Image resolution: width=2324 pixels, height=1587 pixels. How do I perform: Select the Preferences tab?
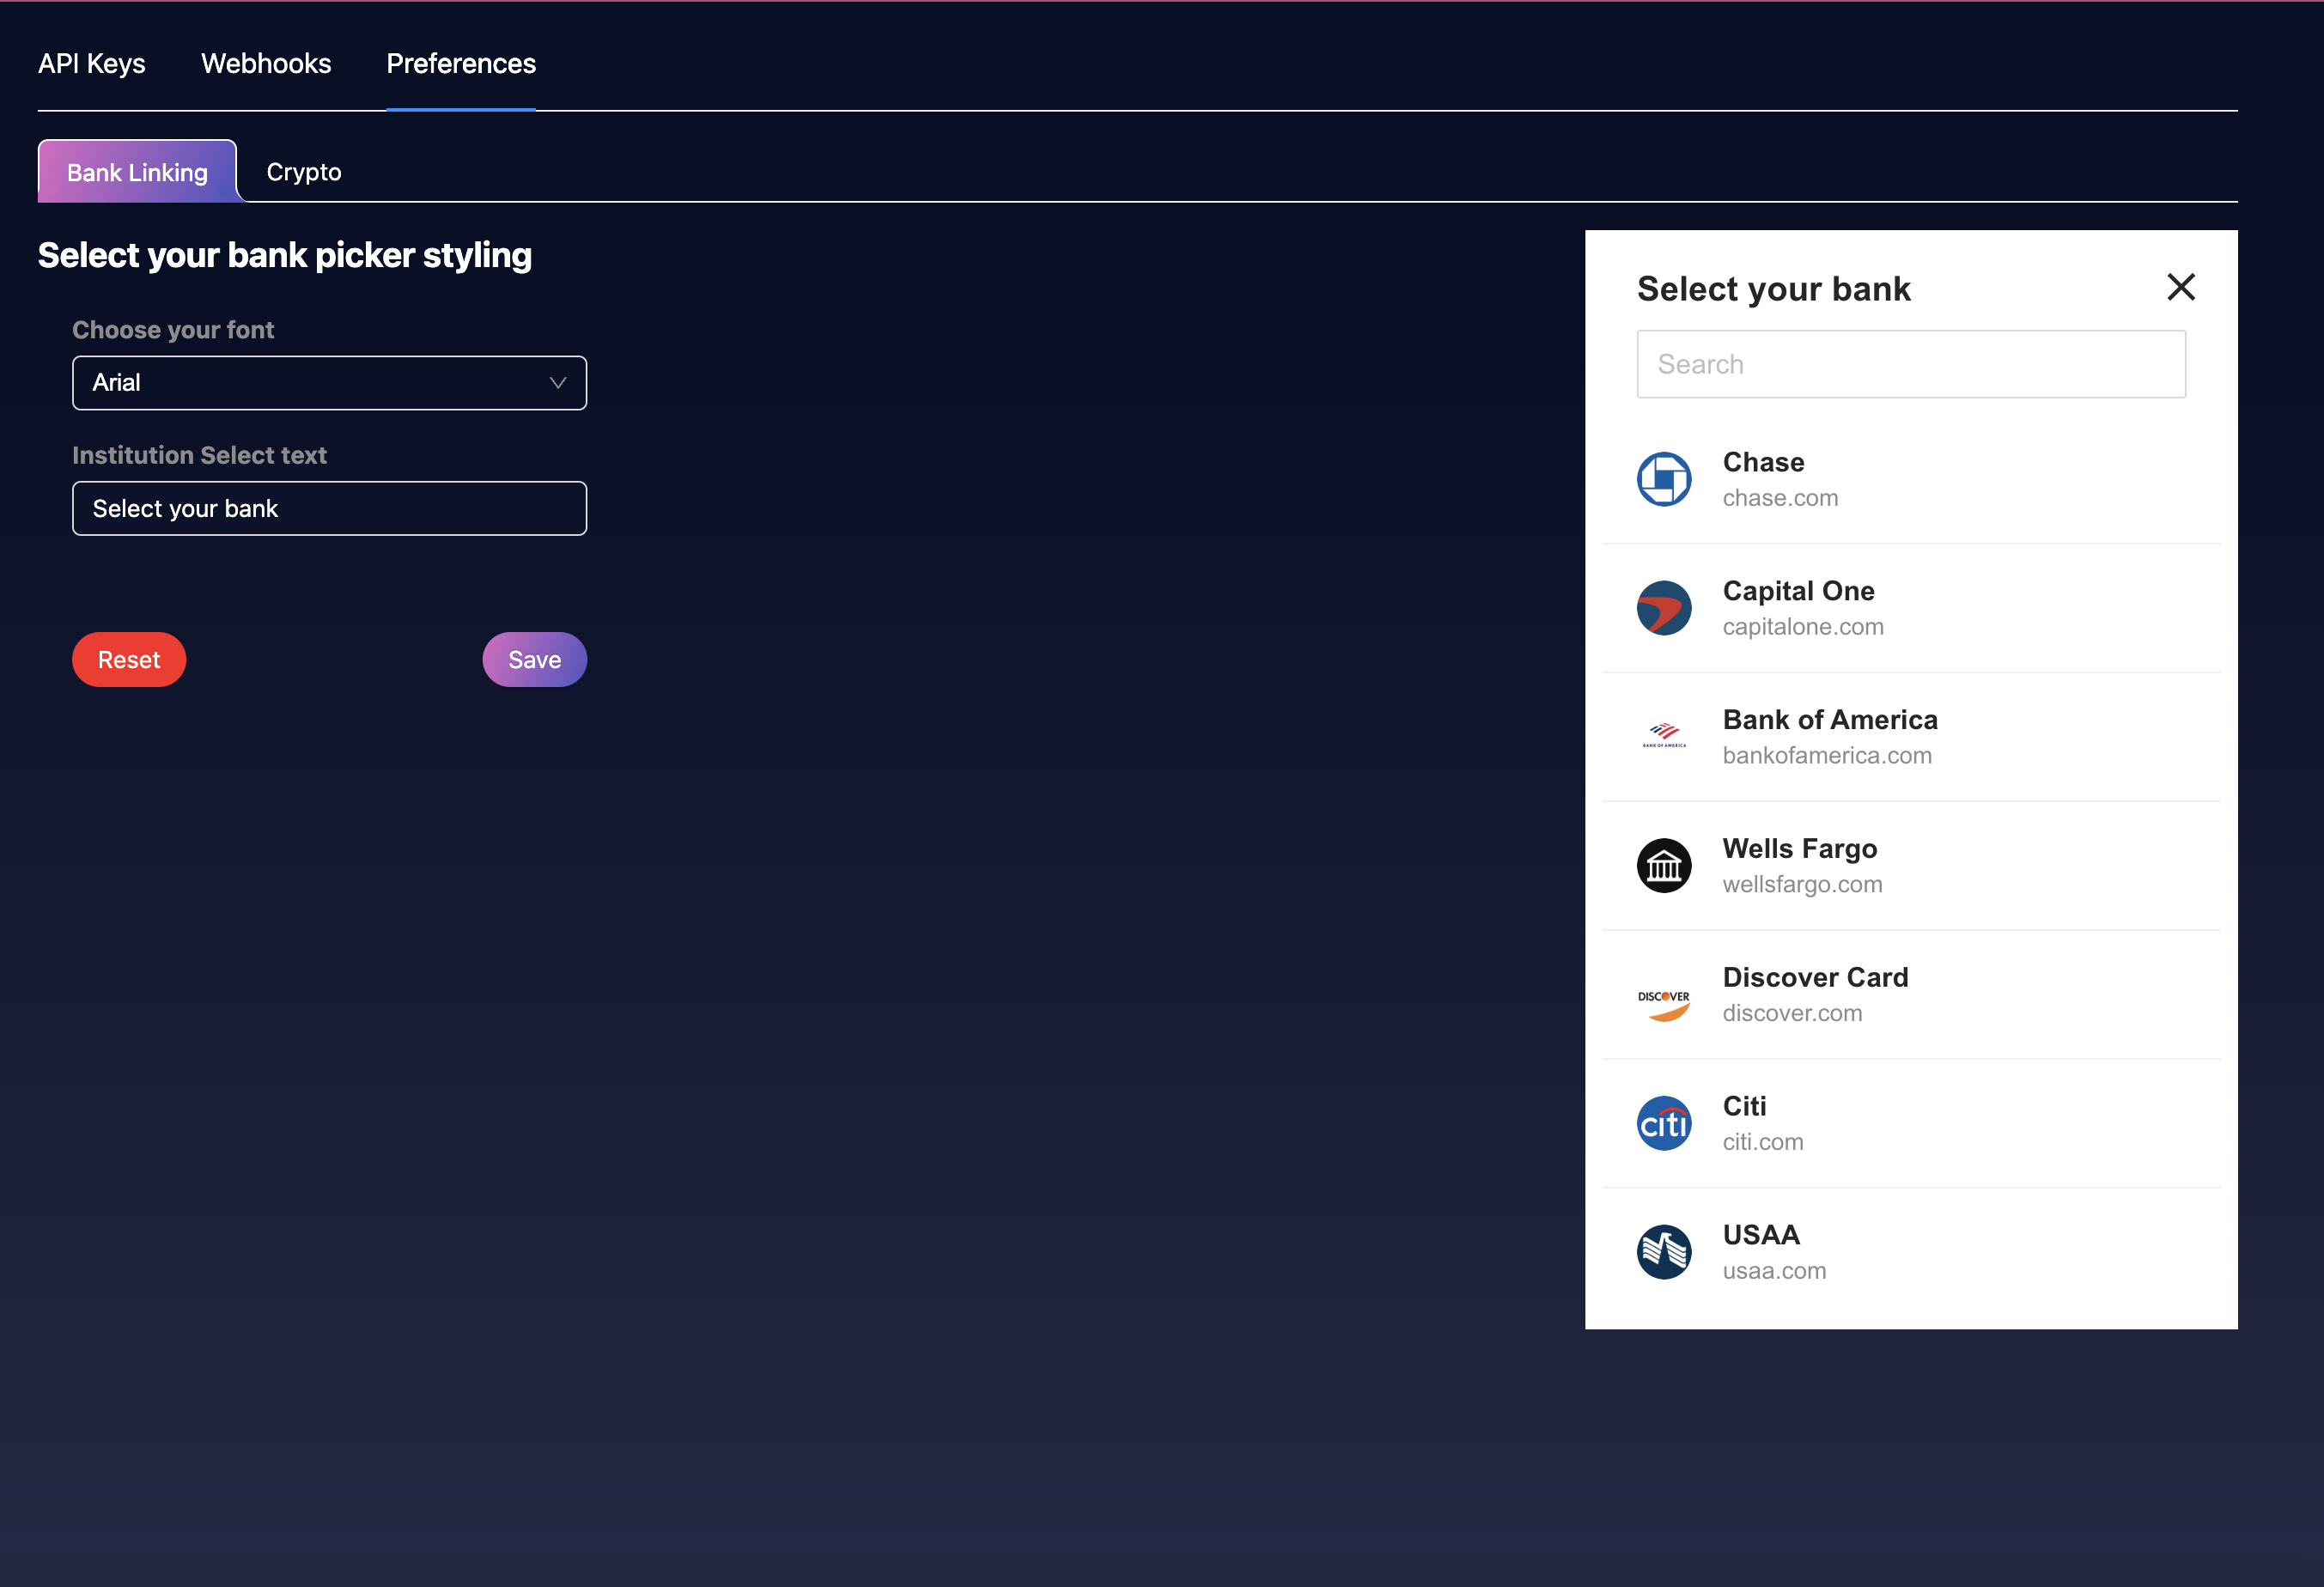461,64
